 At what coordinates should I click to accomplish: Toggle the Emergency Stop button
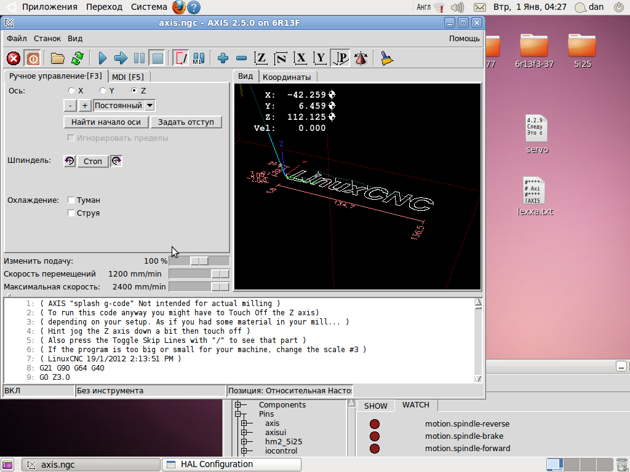pyautogui.click(x=14, y=58)
